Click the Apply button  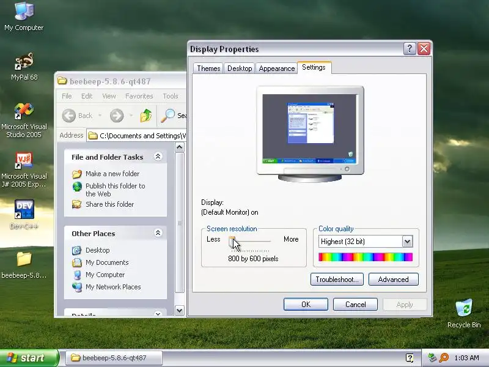click(405, 304)
